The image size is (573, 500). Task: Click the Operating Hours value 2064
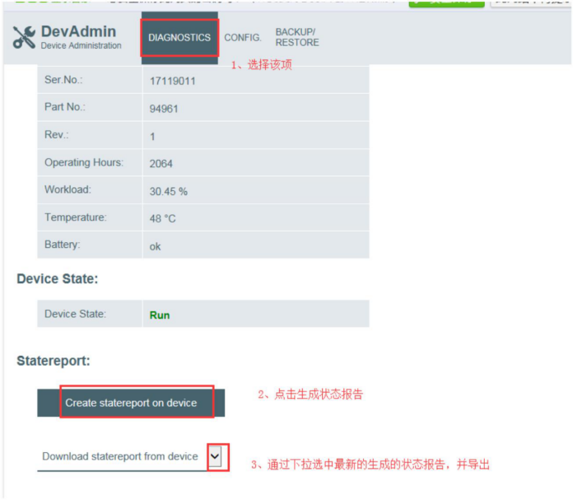click(x=161, y=163)
